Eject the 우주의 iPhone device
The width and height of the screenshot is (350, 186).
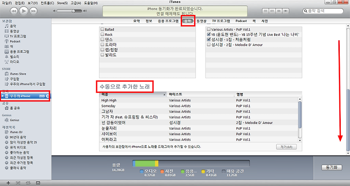point(47,96)
